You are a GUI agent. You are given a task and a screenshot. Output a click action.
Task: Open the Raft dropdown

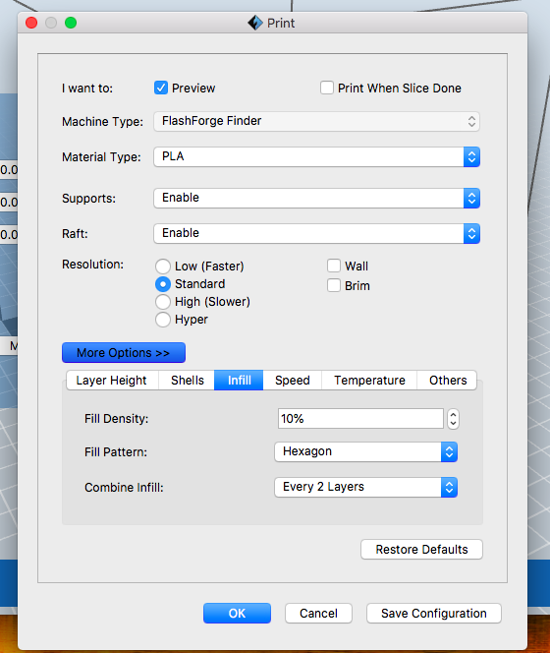pos(316,233)
